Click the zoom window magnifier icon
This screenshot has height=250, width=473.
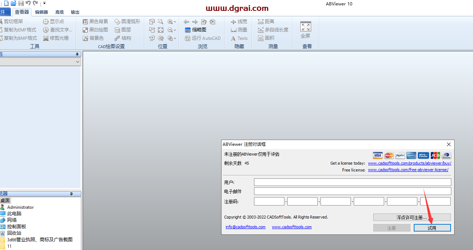160,22
